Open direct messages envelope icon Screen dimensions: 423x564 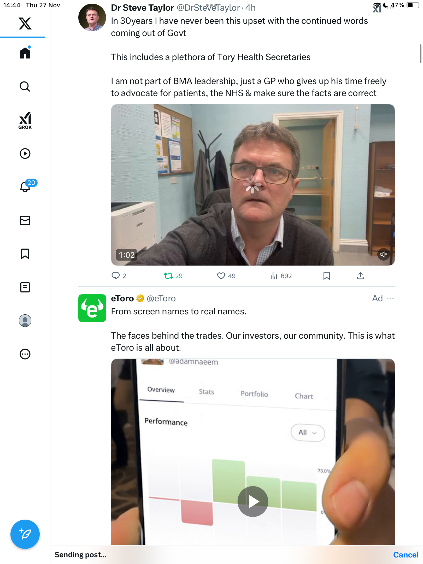pos(25,220)
